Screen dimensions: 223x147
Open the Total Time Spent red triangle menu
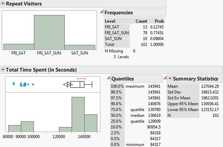3,69
